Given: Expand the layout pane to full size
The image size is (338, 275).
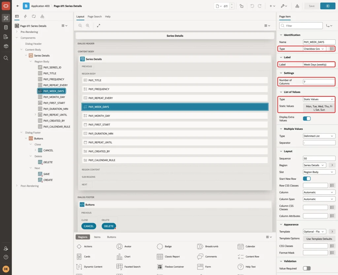Looking at the screenshot, I should (x=98, y=25).
